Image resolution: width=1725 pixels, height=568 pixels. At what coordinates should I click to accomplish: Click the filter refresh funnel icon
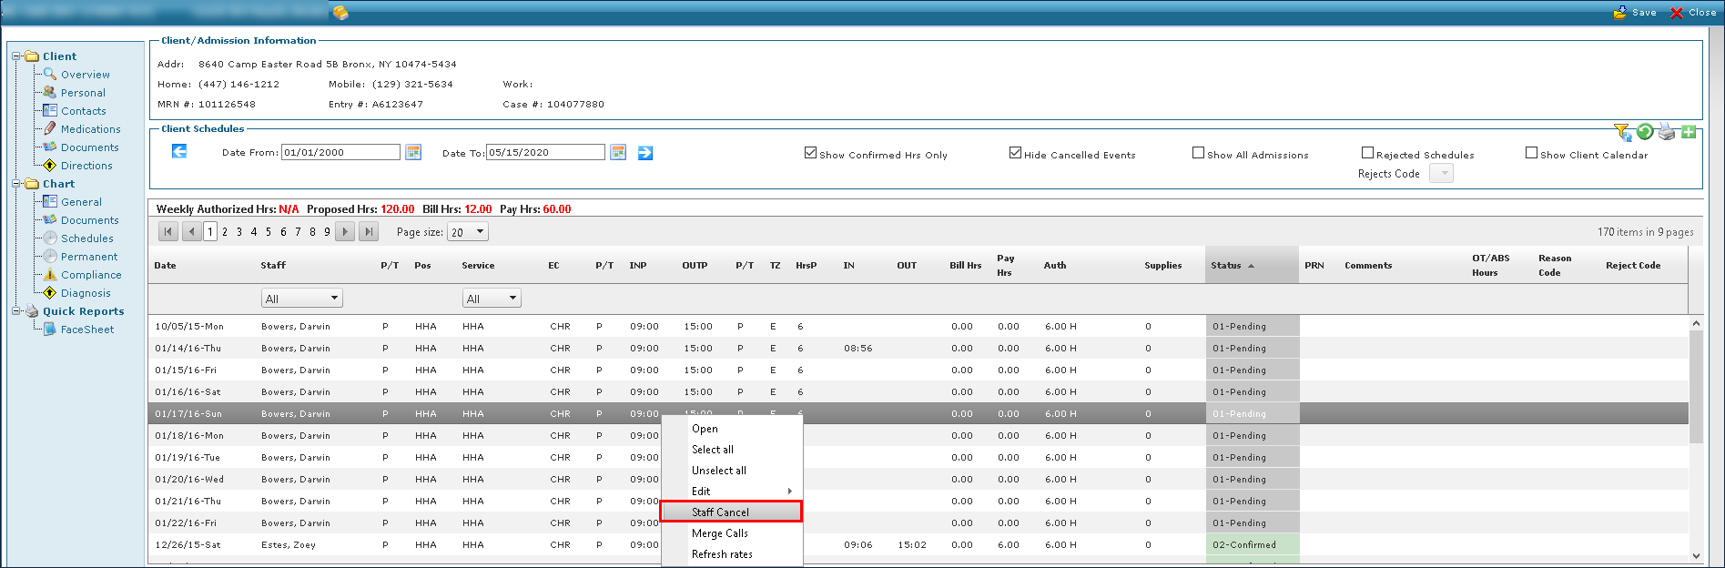pos(1622,132)
